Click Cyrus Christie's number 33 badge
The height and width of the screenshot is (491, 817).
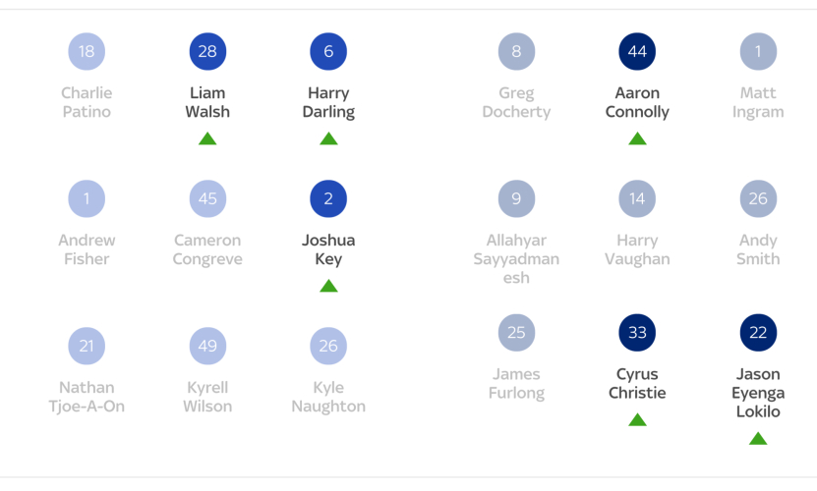pos(637,333)
